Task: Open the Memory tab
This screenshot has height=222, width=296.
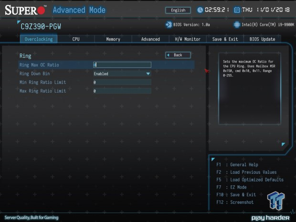Action: pos(113,39)
